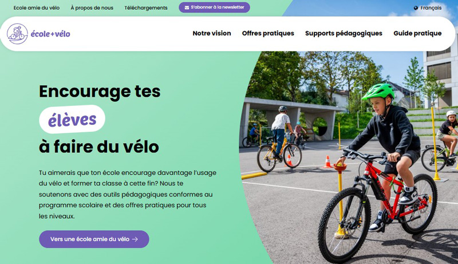The width and height of the screenshot is (458, 264).
Task: Click the école+vélo wordmark text
Action: [50, 34]
